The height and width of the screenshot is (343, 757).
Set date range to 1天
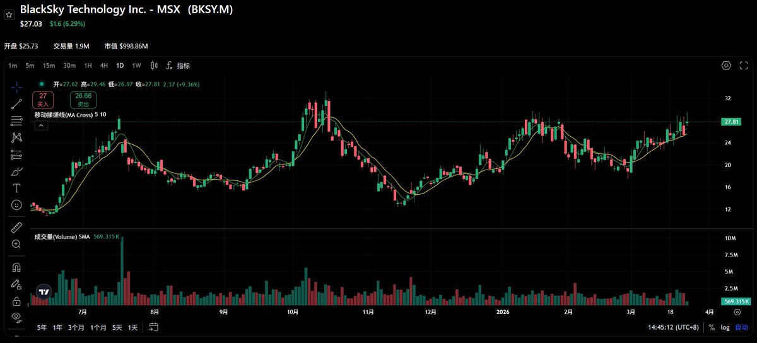(x=132, y=327)
